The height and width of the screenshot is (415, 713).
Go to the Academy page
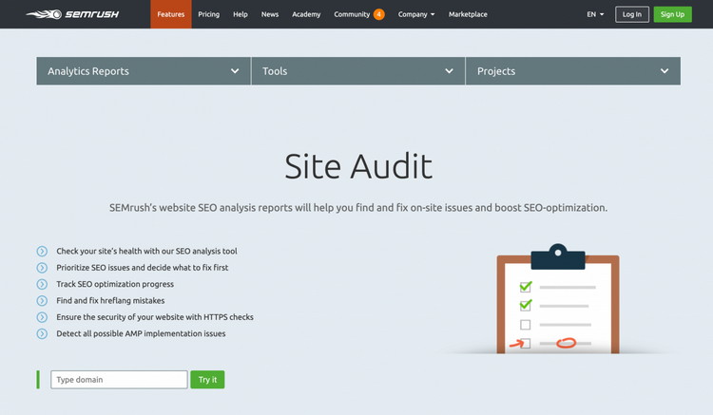click(x=306, y=14)
